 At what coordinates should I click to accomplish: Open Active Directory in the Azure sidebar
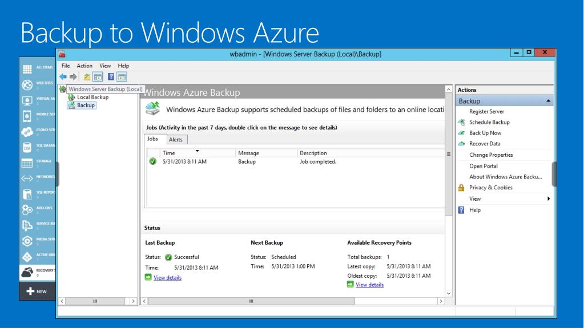pyautogui.click(x=38, y=257)
